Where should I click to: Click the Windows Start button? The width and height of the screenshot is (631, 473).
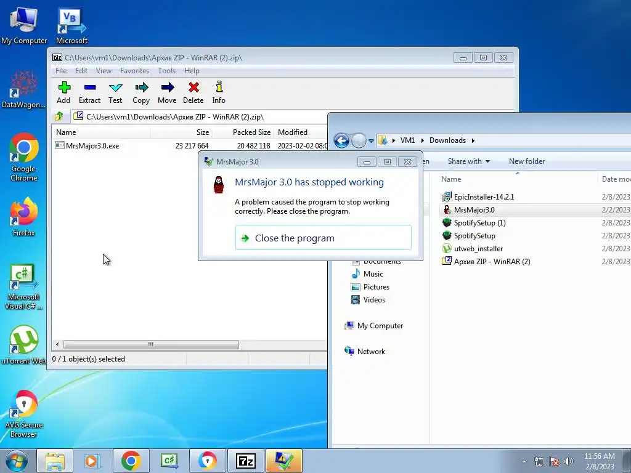pos(16,461)
